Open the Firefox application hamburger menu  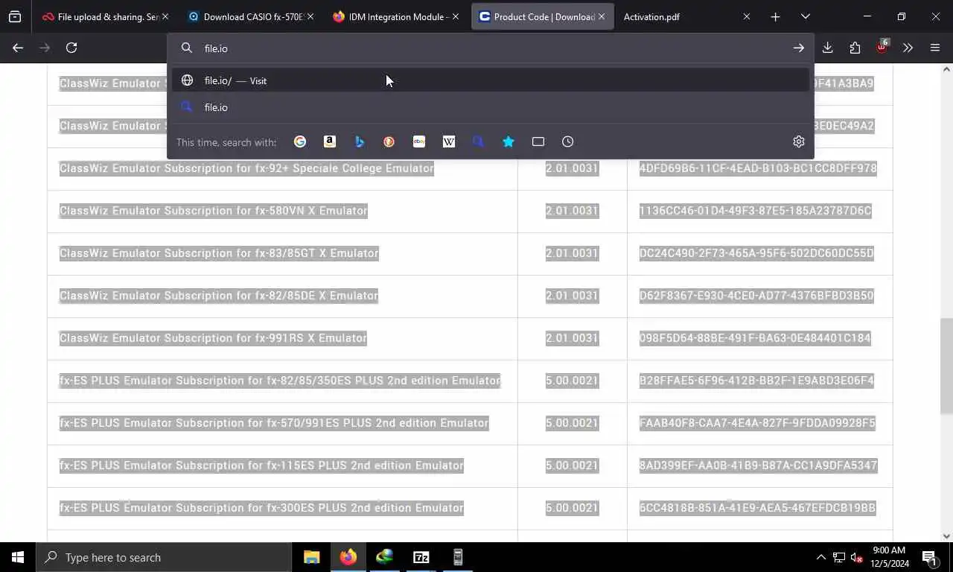tap(935, 48)
